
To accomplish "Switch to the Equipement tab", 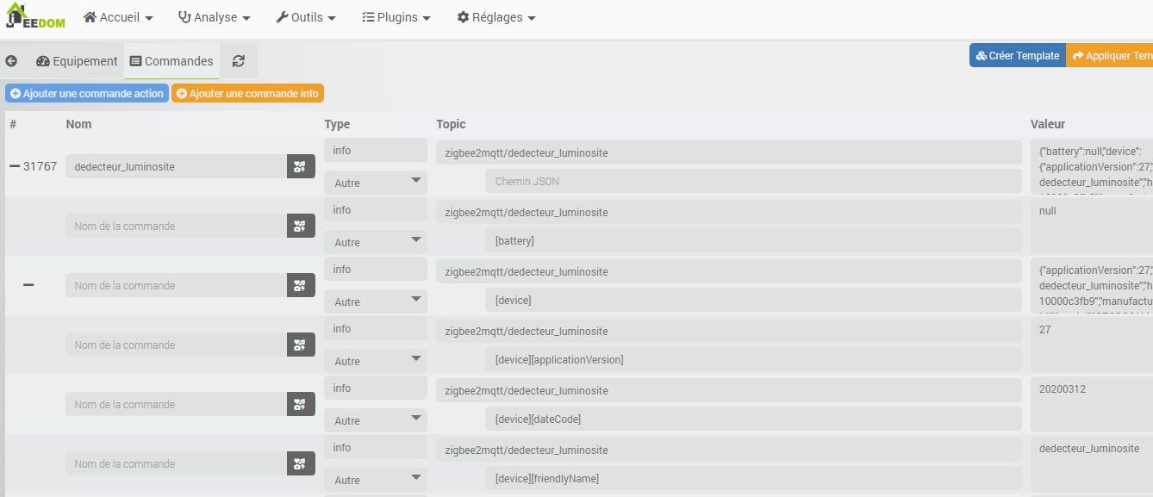I will (77, 61).
